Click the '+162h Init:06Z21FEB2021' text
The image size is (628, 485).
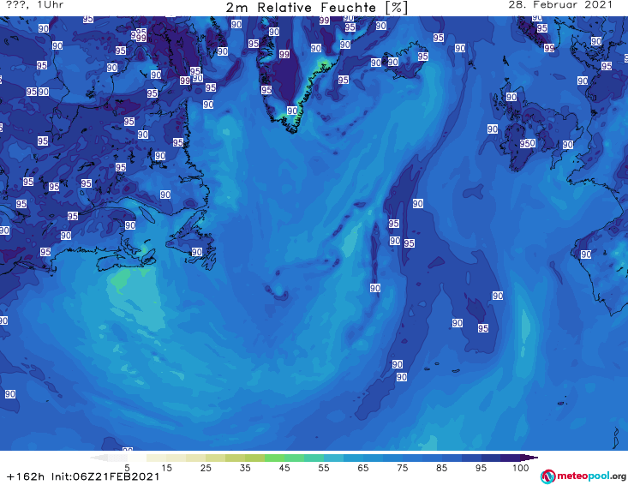pyautogui.click(x=83, y=476)
